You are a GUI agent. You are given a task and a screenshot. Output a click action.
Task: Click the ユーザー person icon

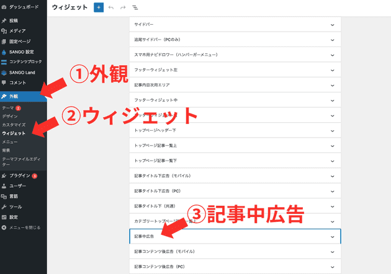4,186
